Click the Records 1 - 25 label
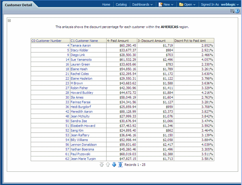The width and height of the screenshot is (242, 185). pos(135,165)
